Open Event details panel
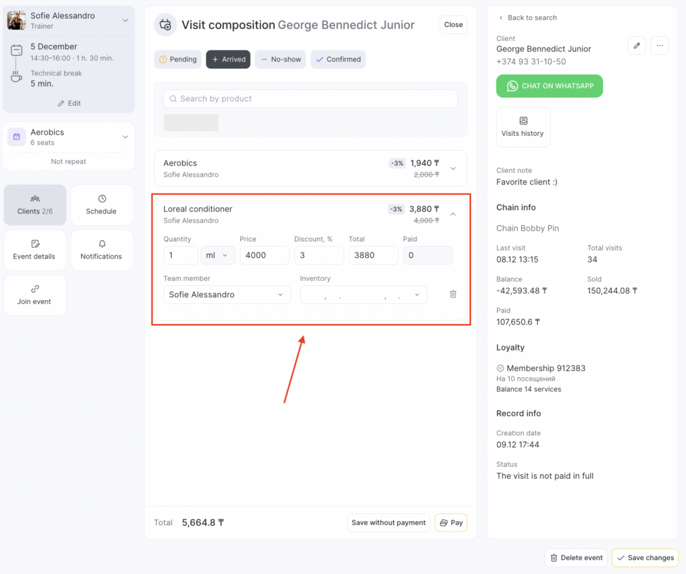686x574 pixels. tap(35, 250)
